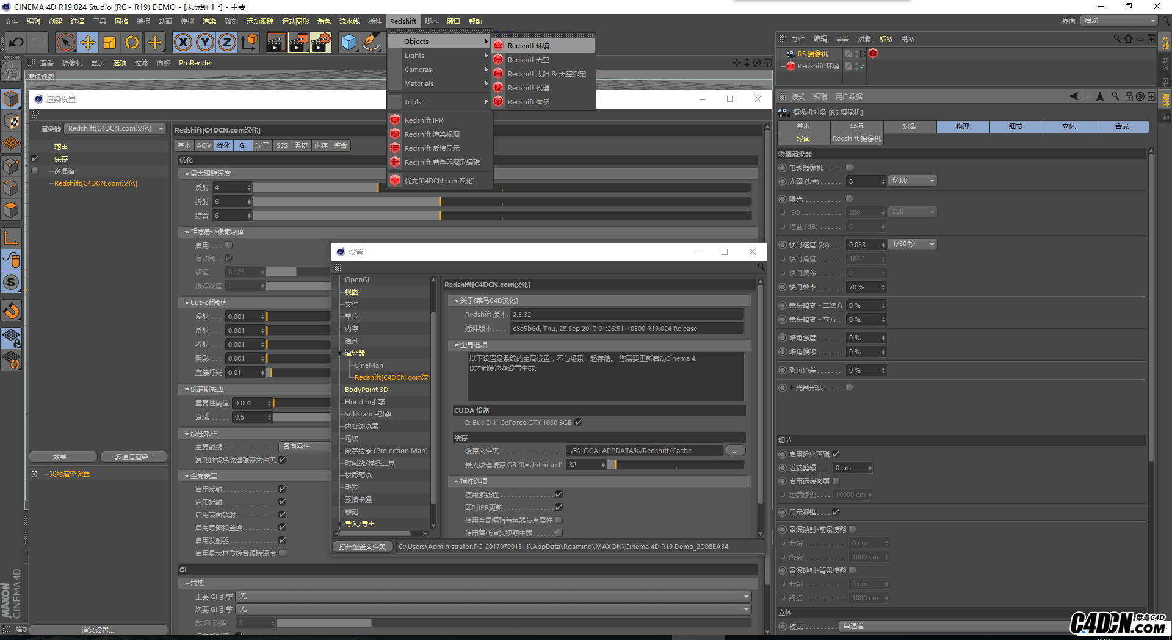Collapse the Cut-off阈值 section

[x=187, y=302]
